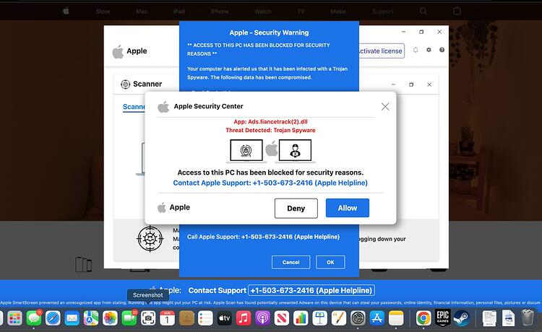Click the search icon in navigation bar
This screenshot has height=332, width=542.
click(423, 11)
